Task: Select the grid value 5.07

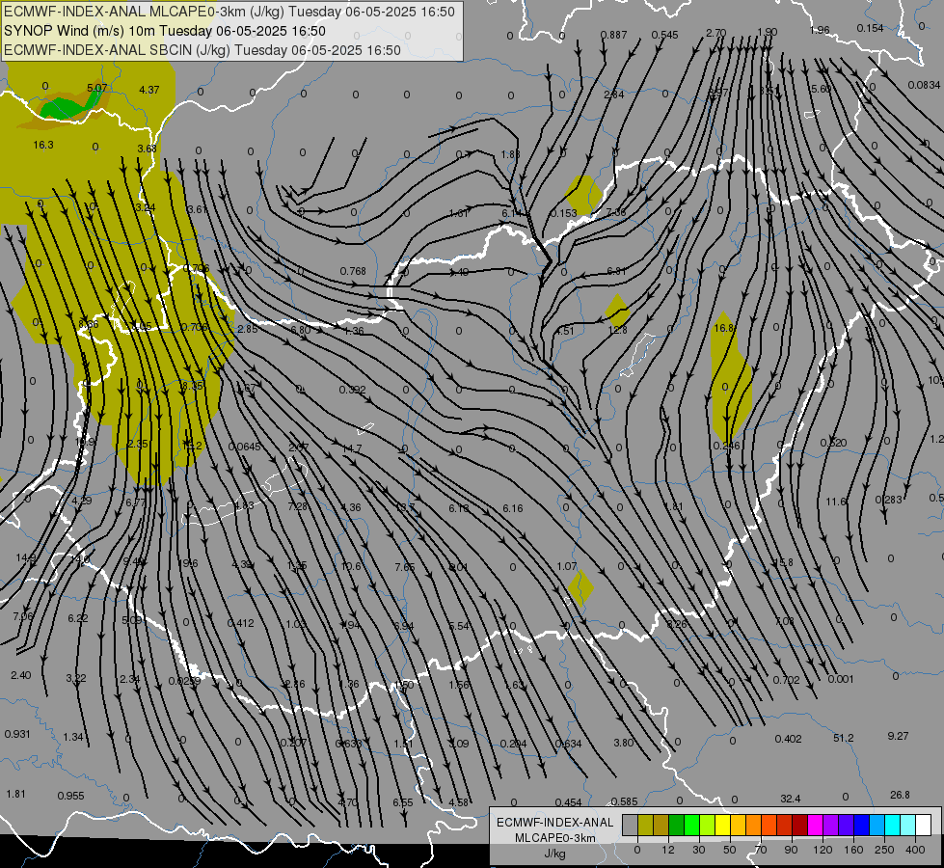Action: [x=97, y=88]
